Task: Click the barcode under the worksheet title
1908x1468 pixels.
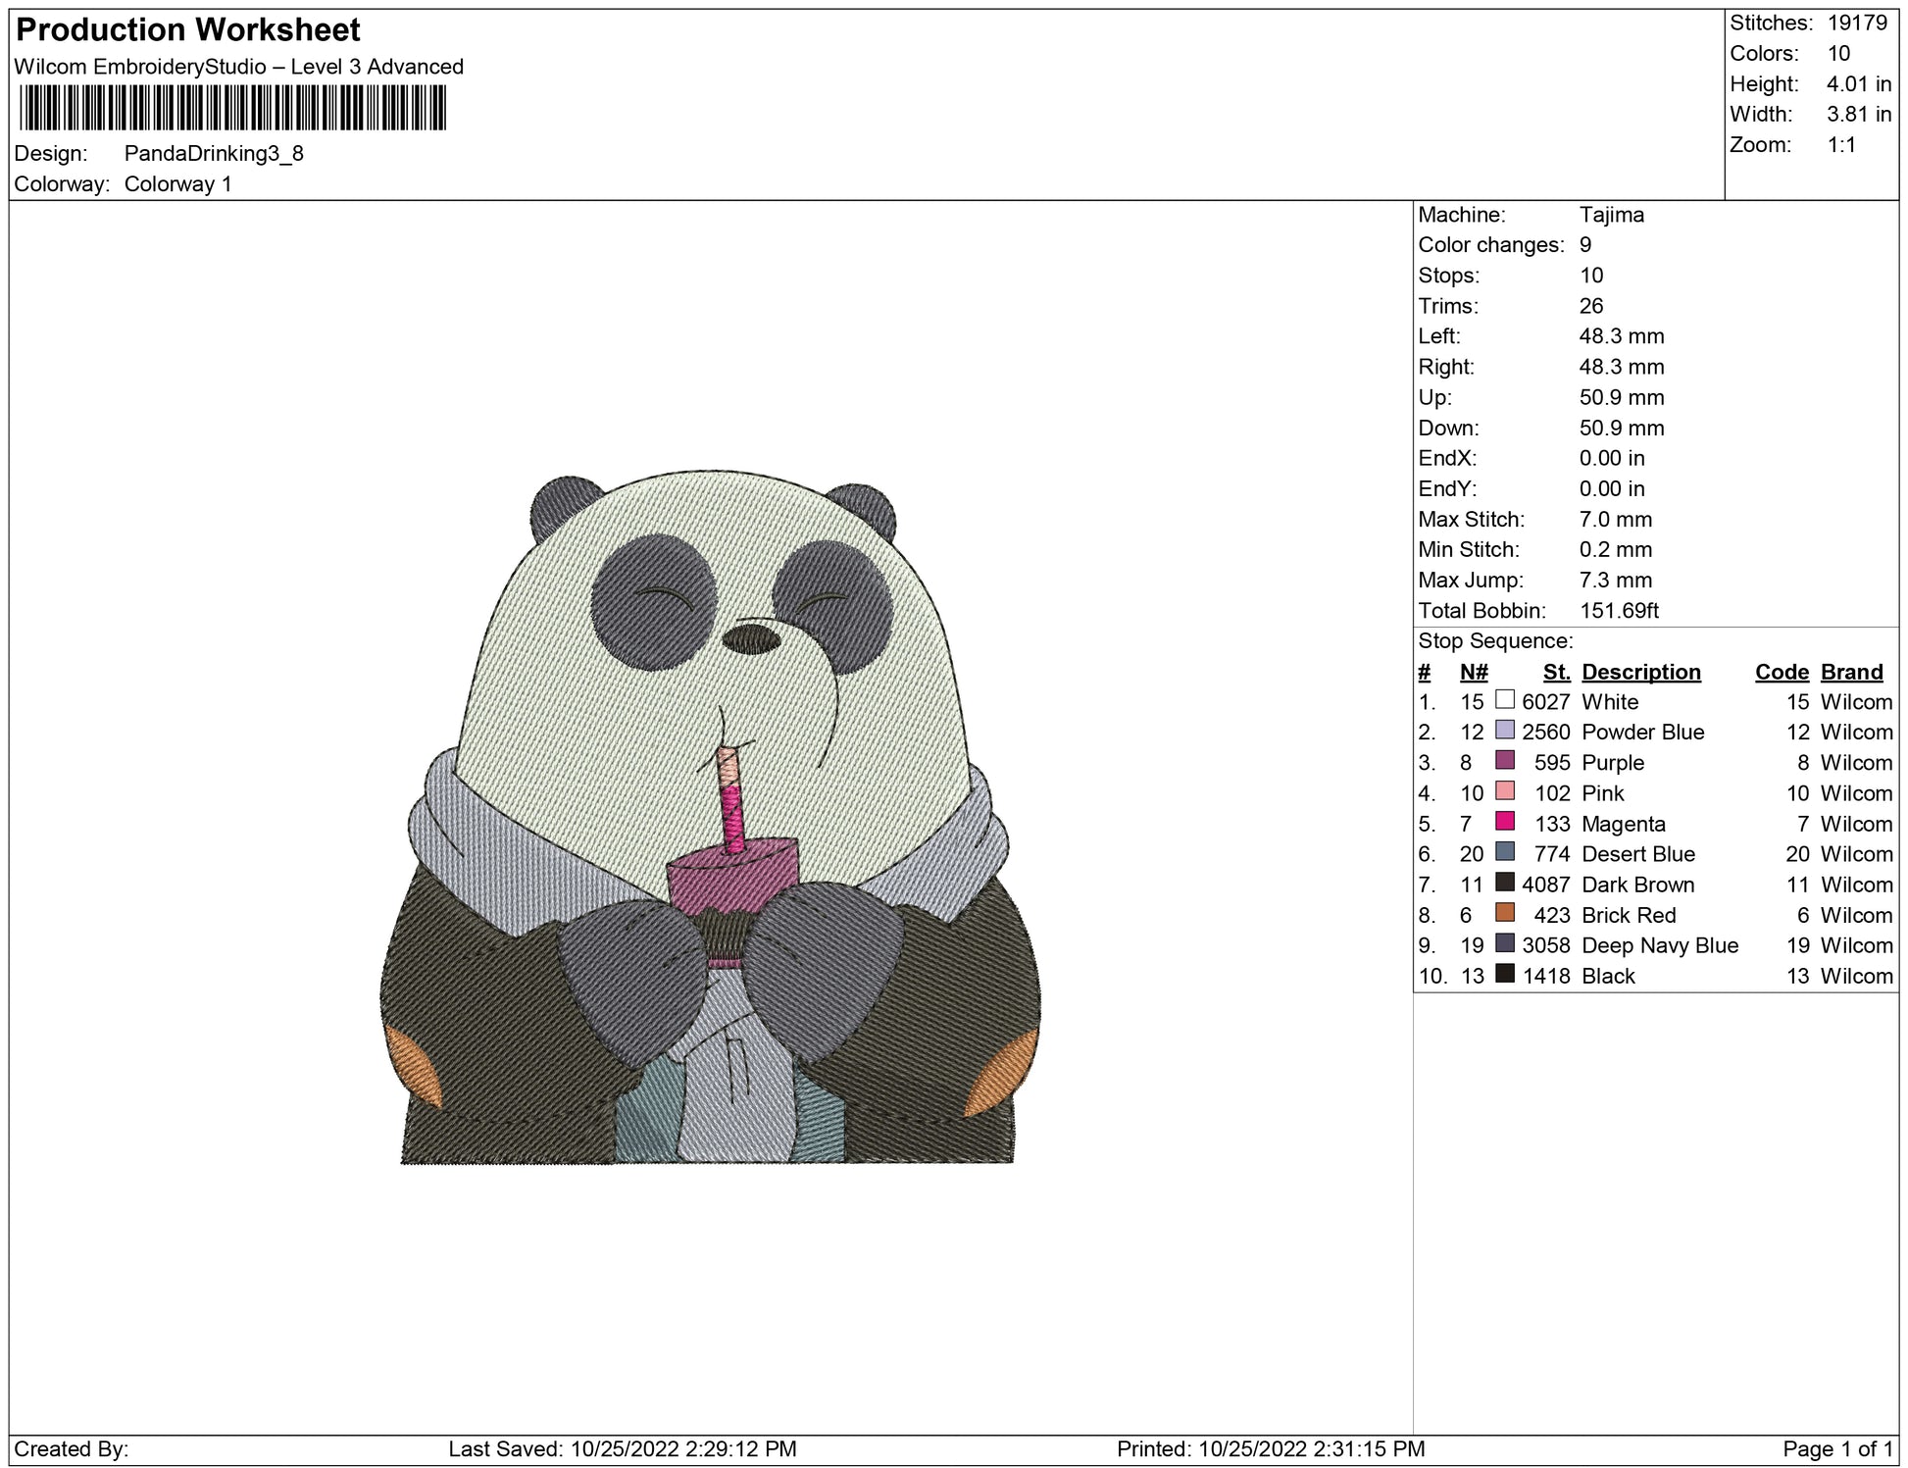Action: pos(232,108)
